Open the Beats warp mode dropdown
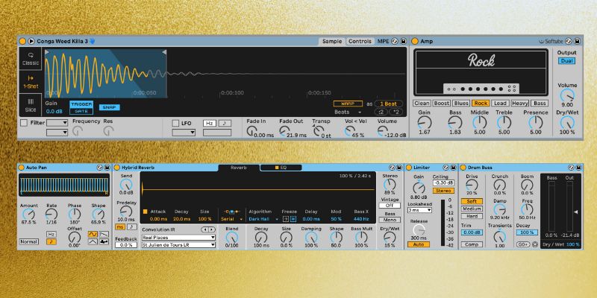 click(348, 112)
